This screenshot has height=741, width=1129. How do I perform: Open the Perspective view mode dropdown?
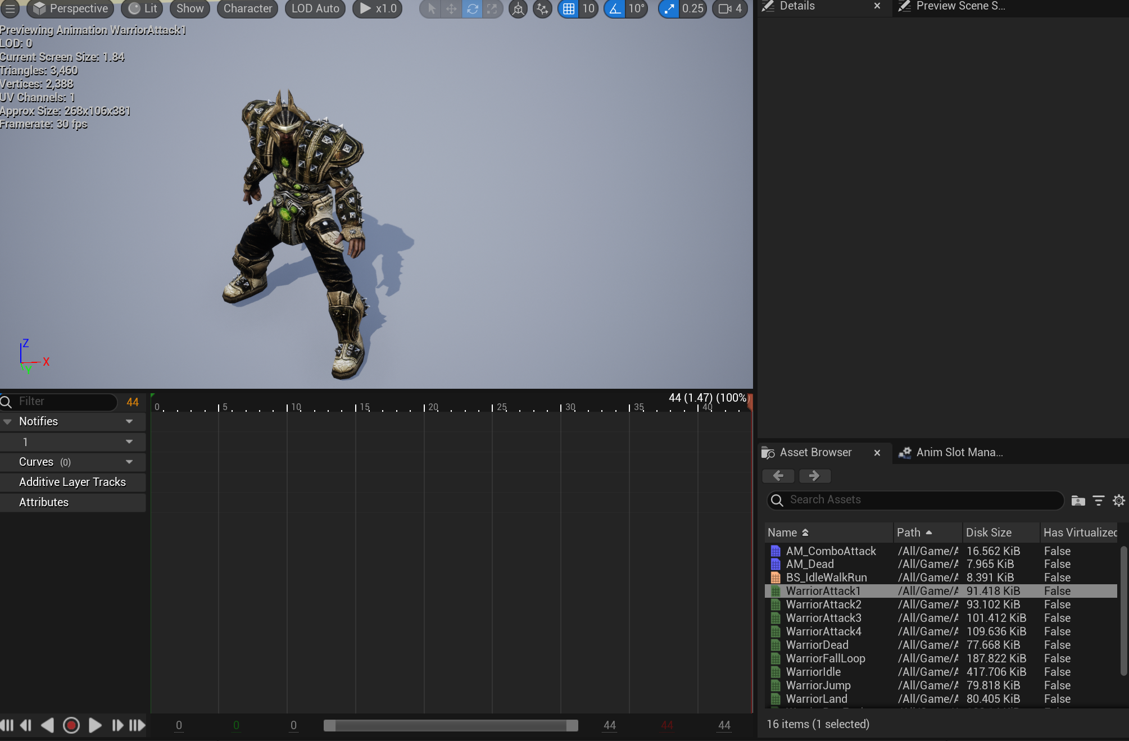point(70,8)
